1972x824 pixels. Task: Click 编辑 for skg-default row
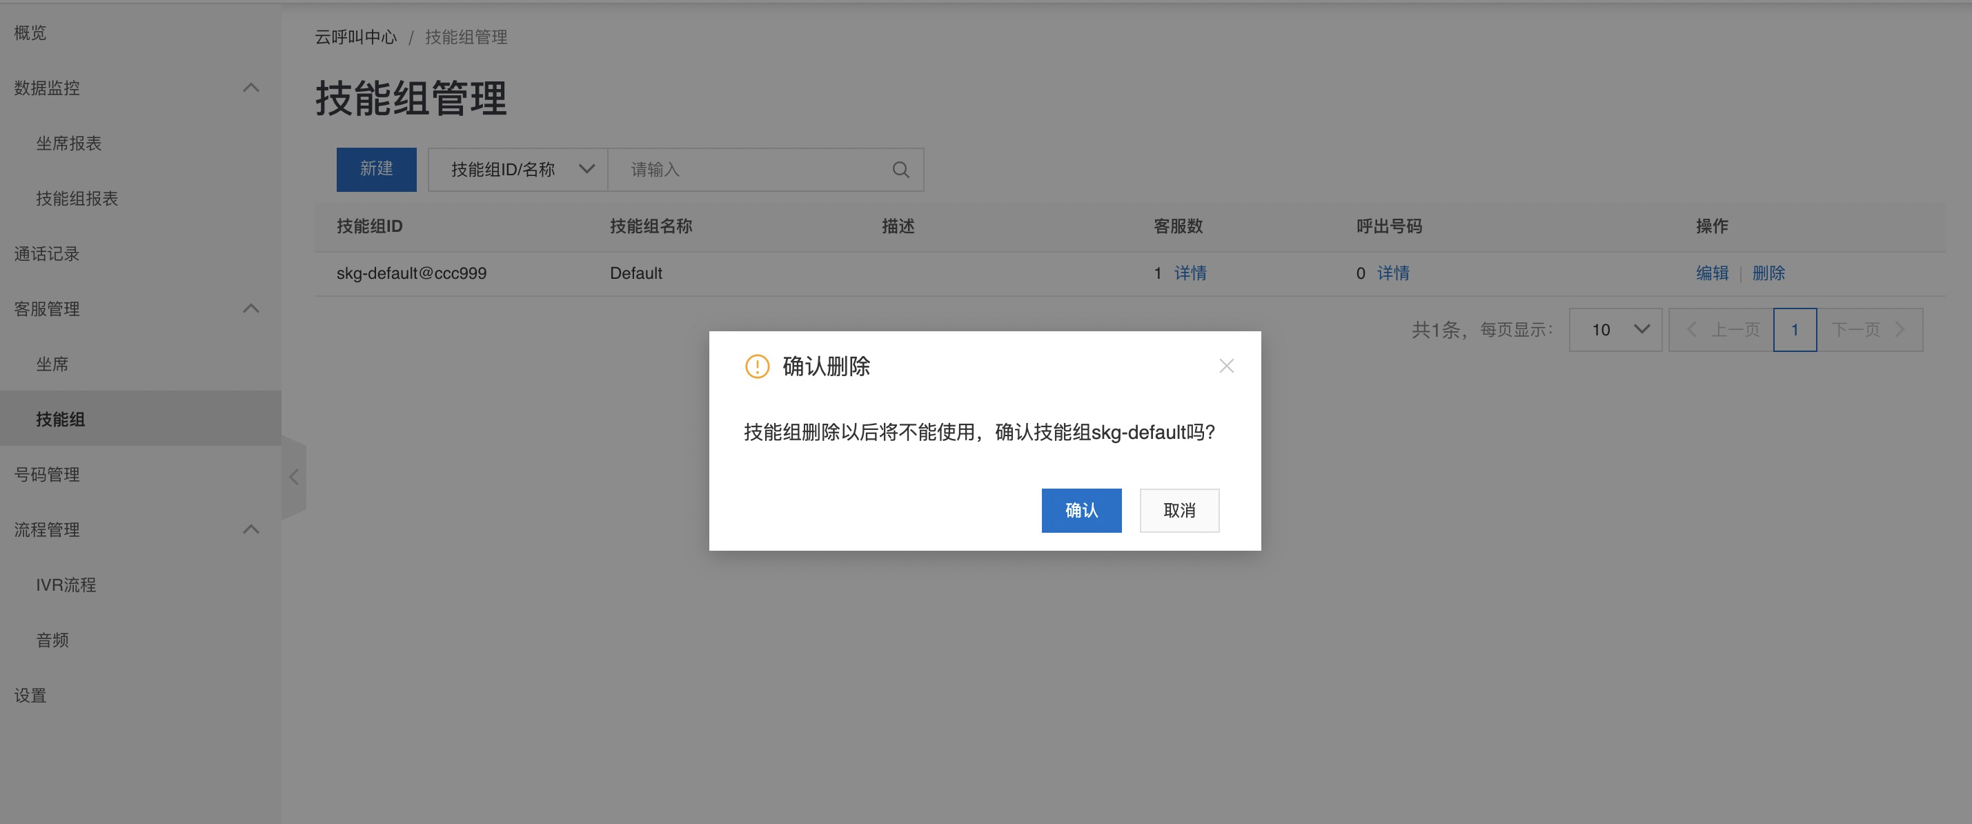(1712, 273)
